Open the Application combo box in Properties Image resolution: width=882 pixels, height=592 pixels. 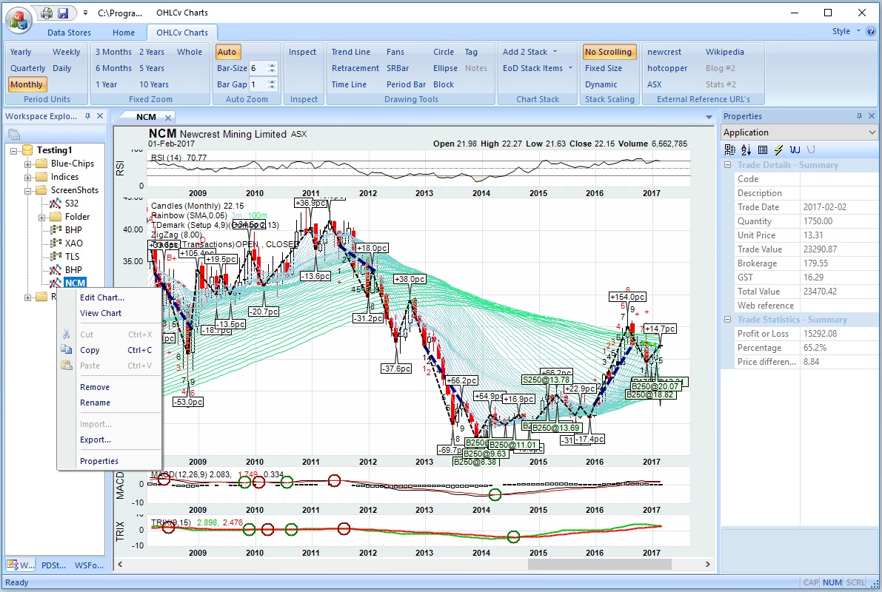click(799, 132)
